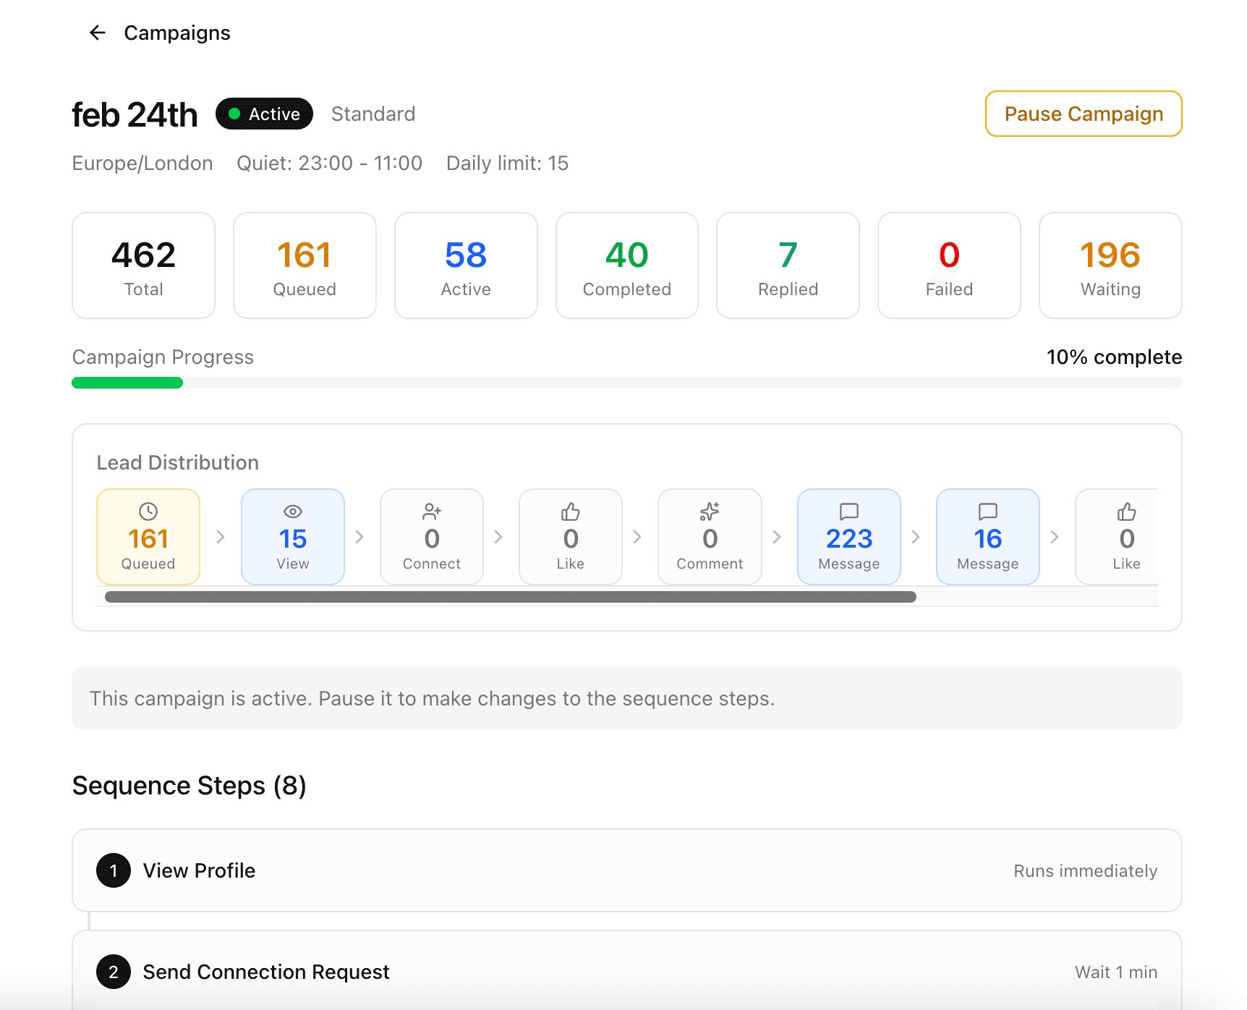Click the Standard campaign type label
Image resolution: width=1247 pixels, height=1010 pixels.
[373, 114]
